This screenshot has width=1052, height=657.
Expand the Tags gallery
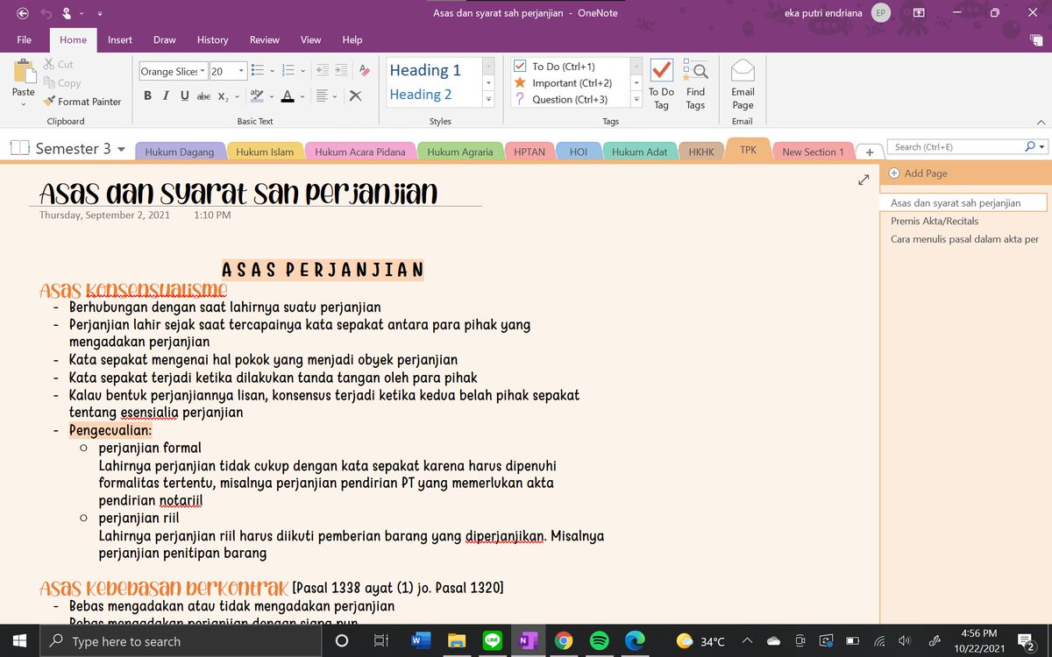point(636,100)
